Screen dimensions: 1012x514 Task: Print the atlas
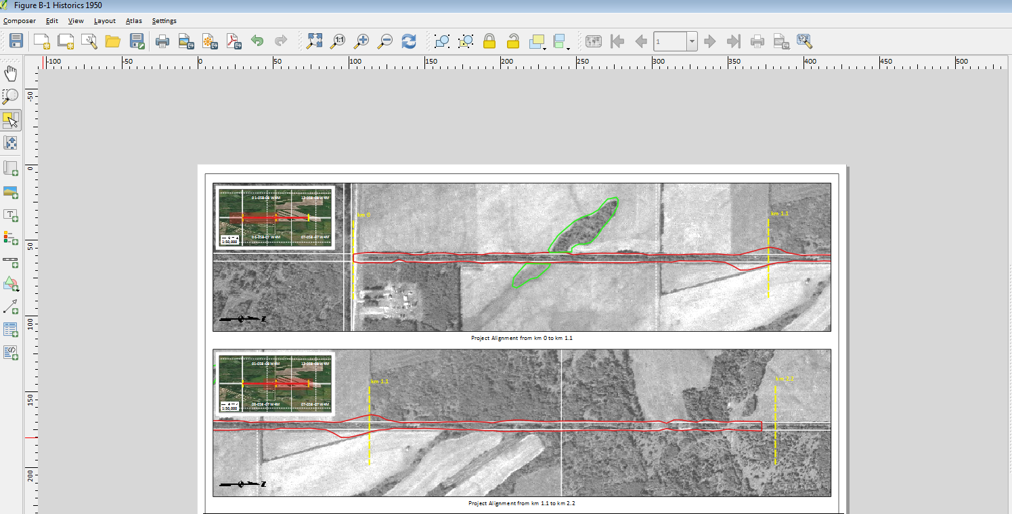(757, 41)
